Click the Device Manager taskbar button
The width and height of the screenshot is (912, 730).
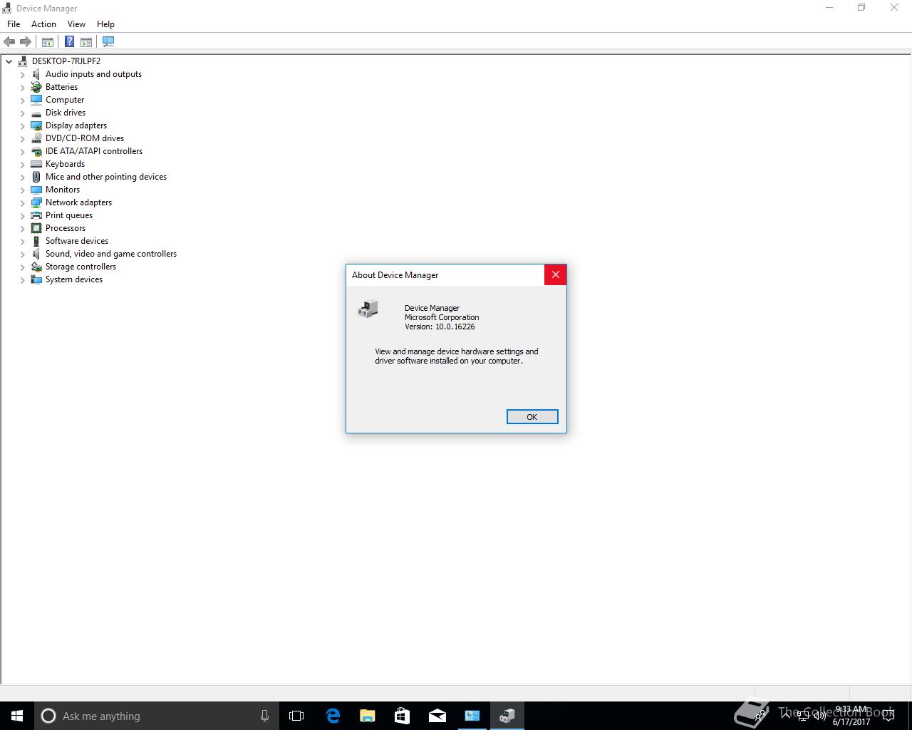(507, 716)
